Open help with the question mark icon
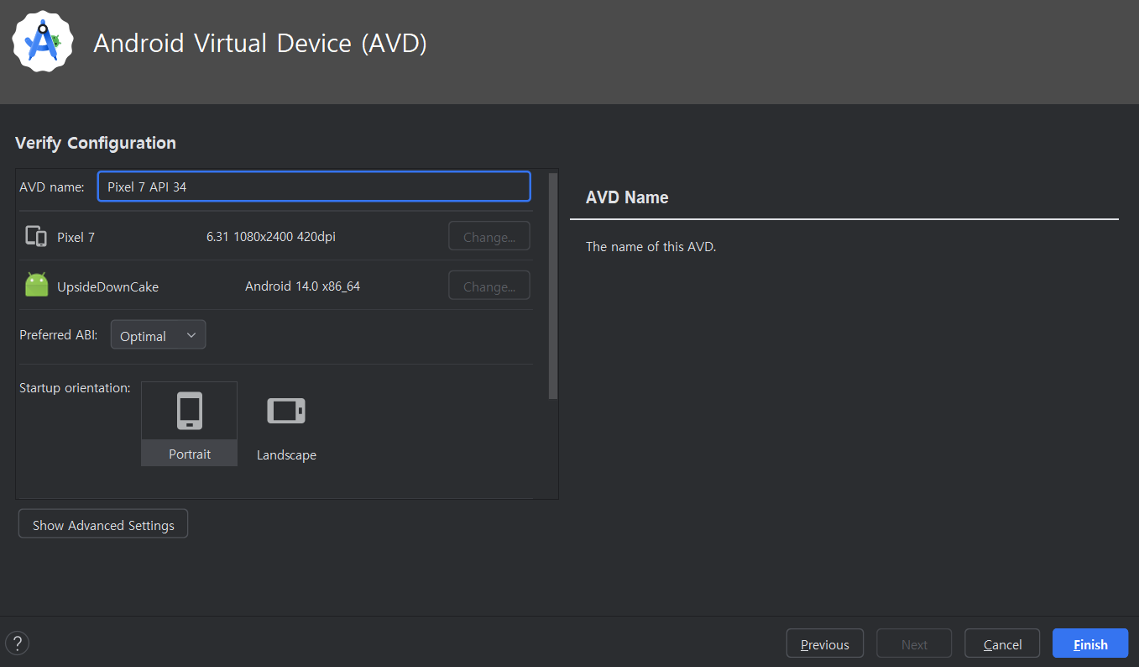1139x667 pixels. [x=17, y=643]
